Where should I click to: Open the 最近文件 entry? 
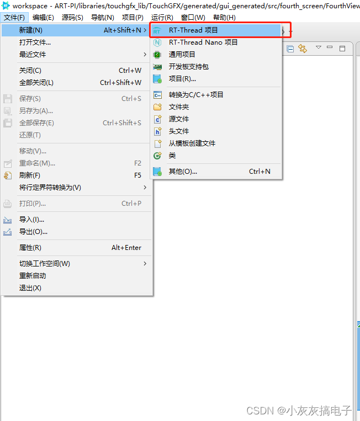[76, 54]
